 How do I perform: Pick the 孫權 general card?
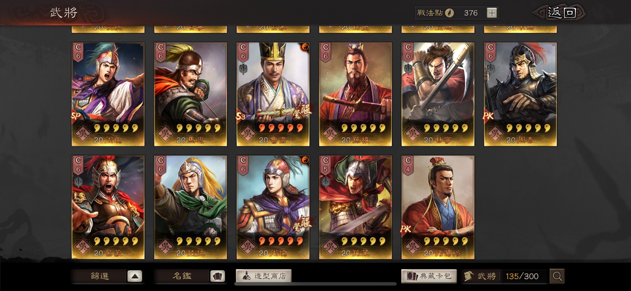point(355,94)
